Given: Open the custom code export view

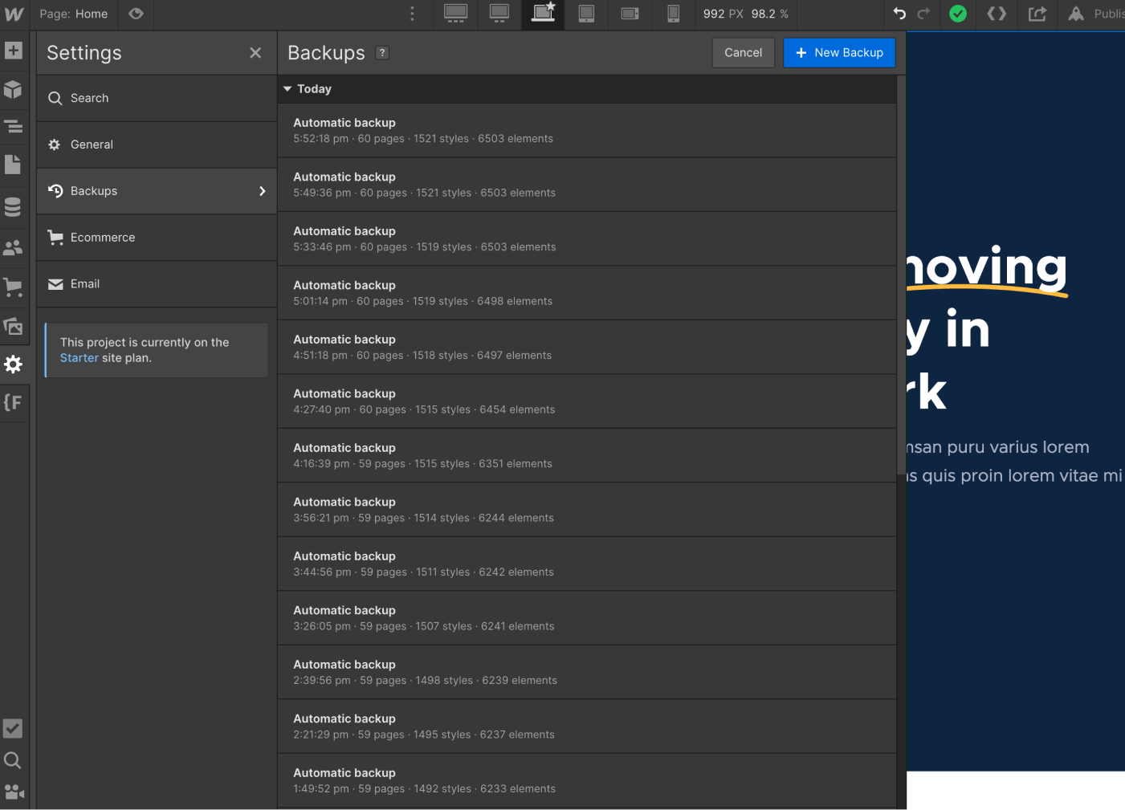Looking at the screenshot, I should [x=996, y=14].
